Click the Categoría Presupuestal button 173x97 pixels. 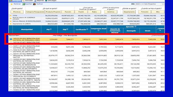pyautogui.click(x=35, y=12)
